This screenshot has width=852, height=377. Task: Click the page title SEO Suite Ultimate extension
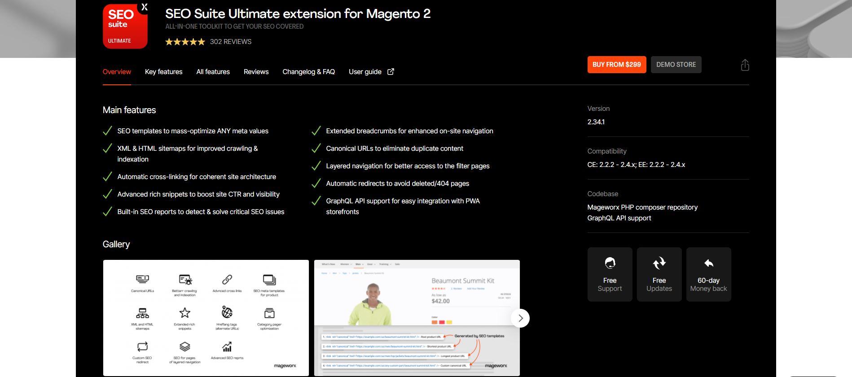[298, 14]
